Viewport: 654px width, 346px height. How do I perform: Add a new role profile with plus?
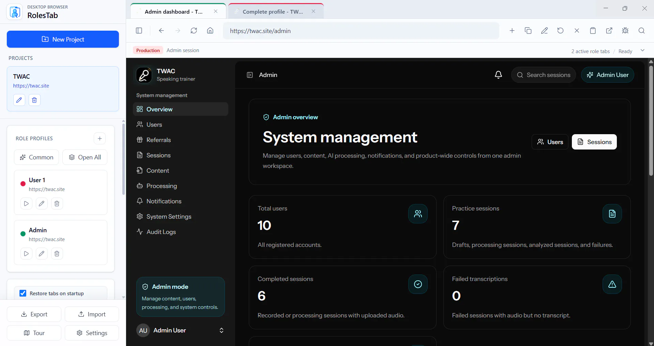click(100, 138)
